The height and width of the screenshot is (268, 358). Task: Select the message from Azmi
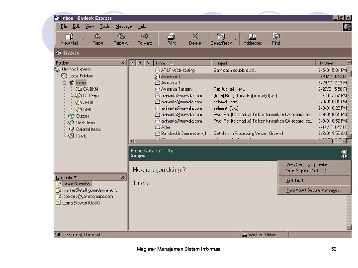point(238,127)
